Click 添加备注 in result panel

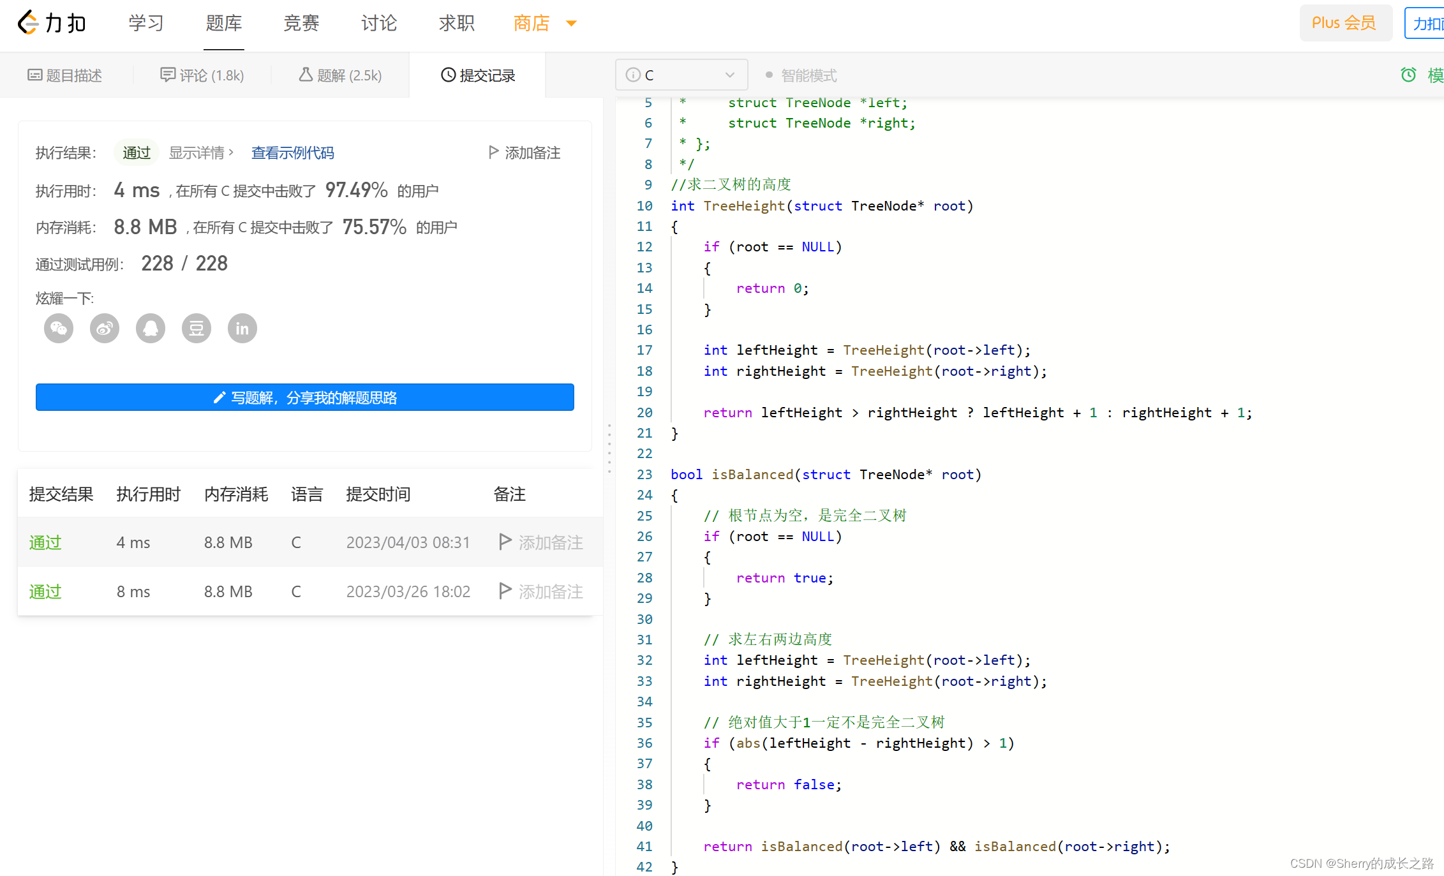pos(525,153)
